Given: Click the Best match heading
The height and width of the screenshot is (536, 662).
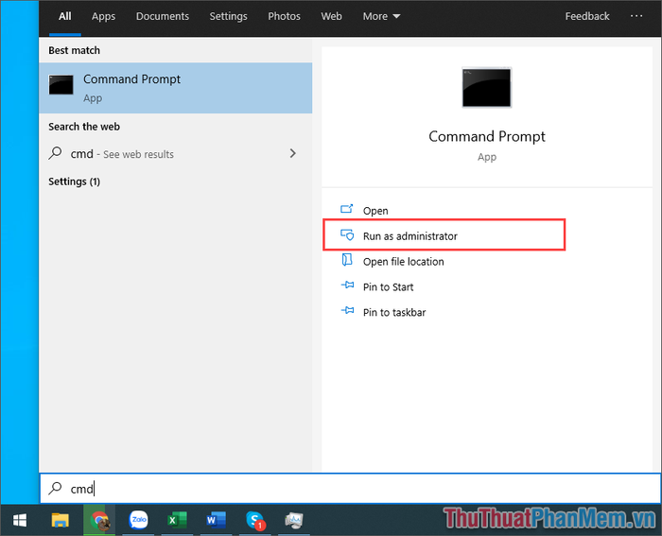Looking at the screenshot, I should 75,50.
